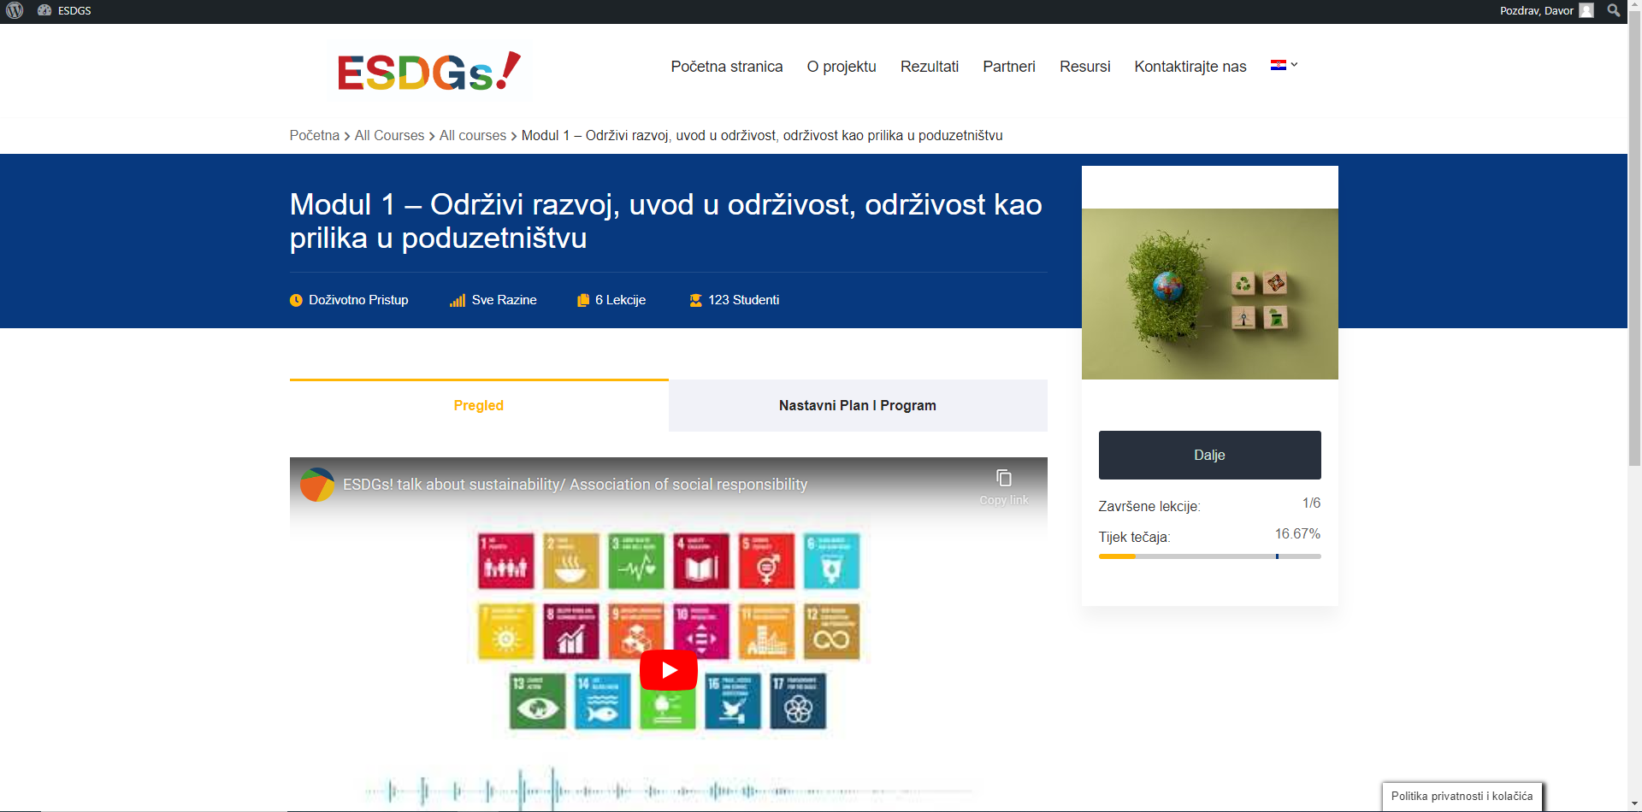Click the YouTube channel avatar icon
Viewport: 1642px width, 812px height.
(317, 485)
